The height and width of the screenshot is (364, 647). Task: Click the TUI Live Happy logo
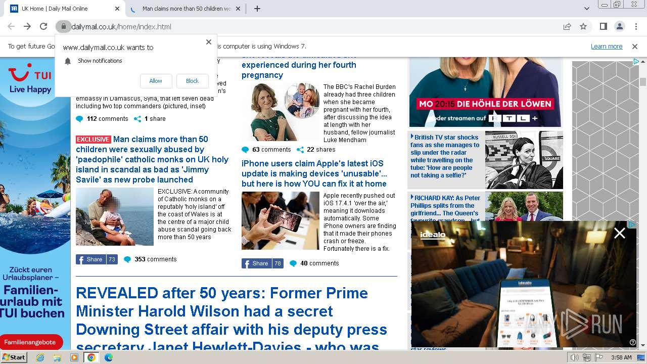pyautogui.click(x=30, y=78)
